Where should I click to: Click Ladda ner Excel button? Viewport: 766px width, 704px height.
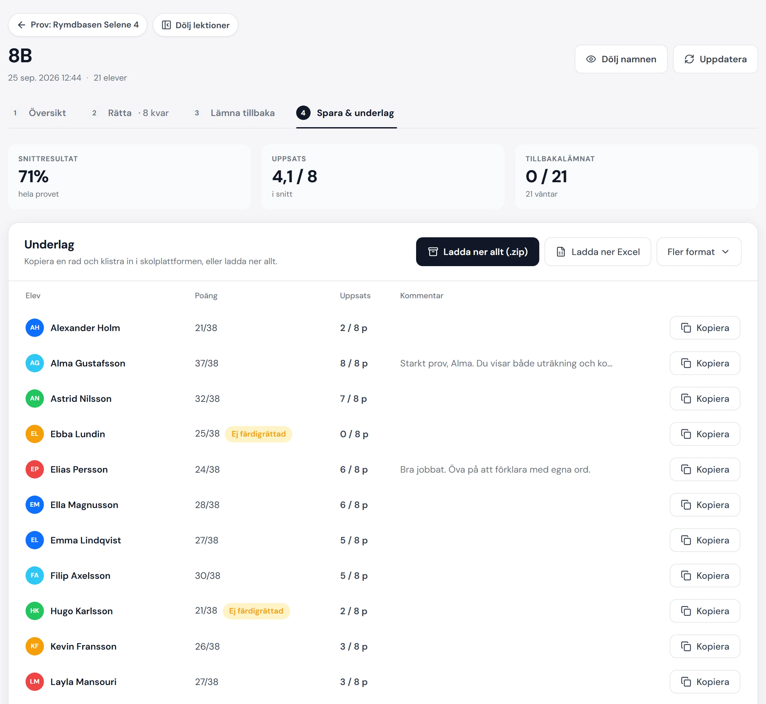pos(598,252)
